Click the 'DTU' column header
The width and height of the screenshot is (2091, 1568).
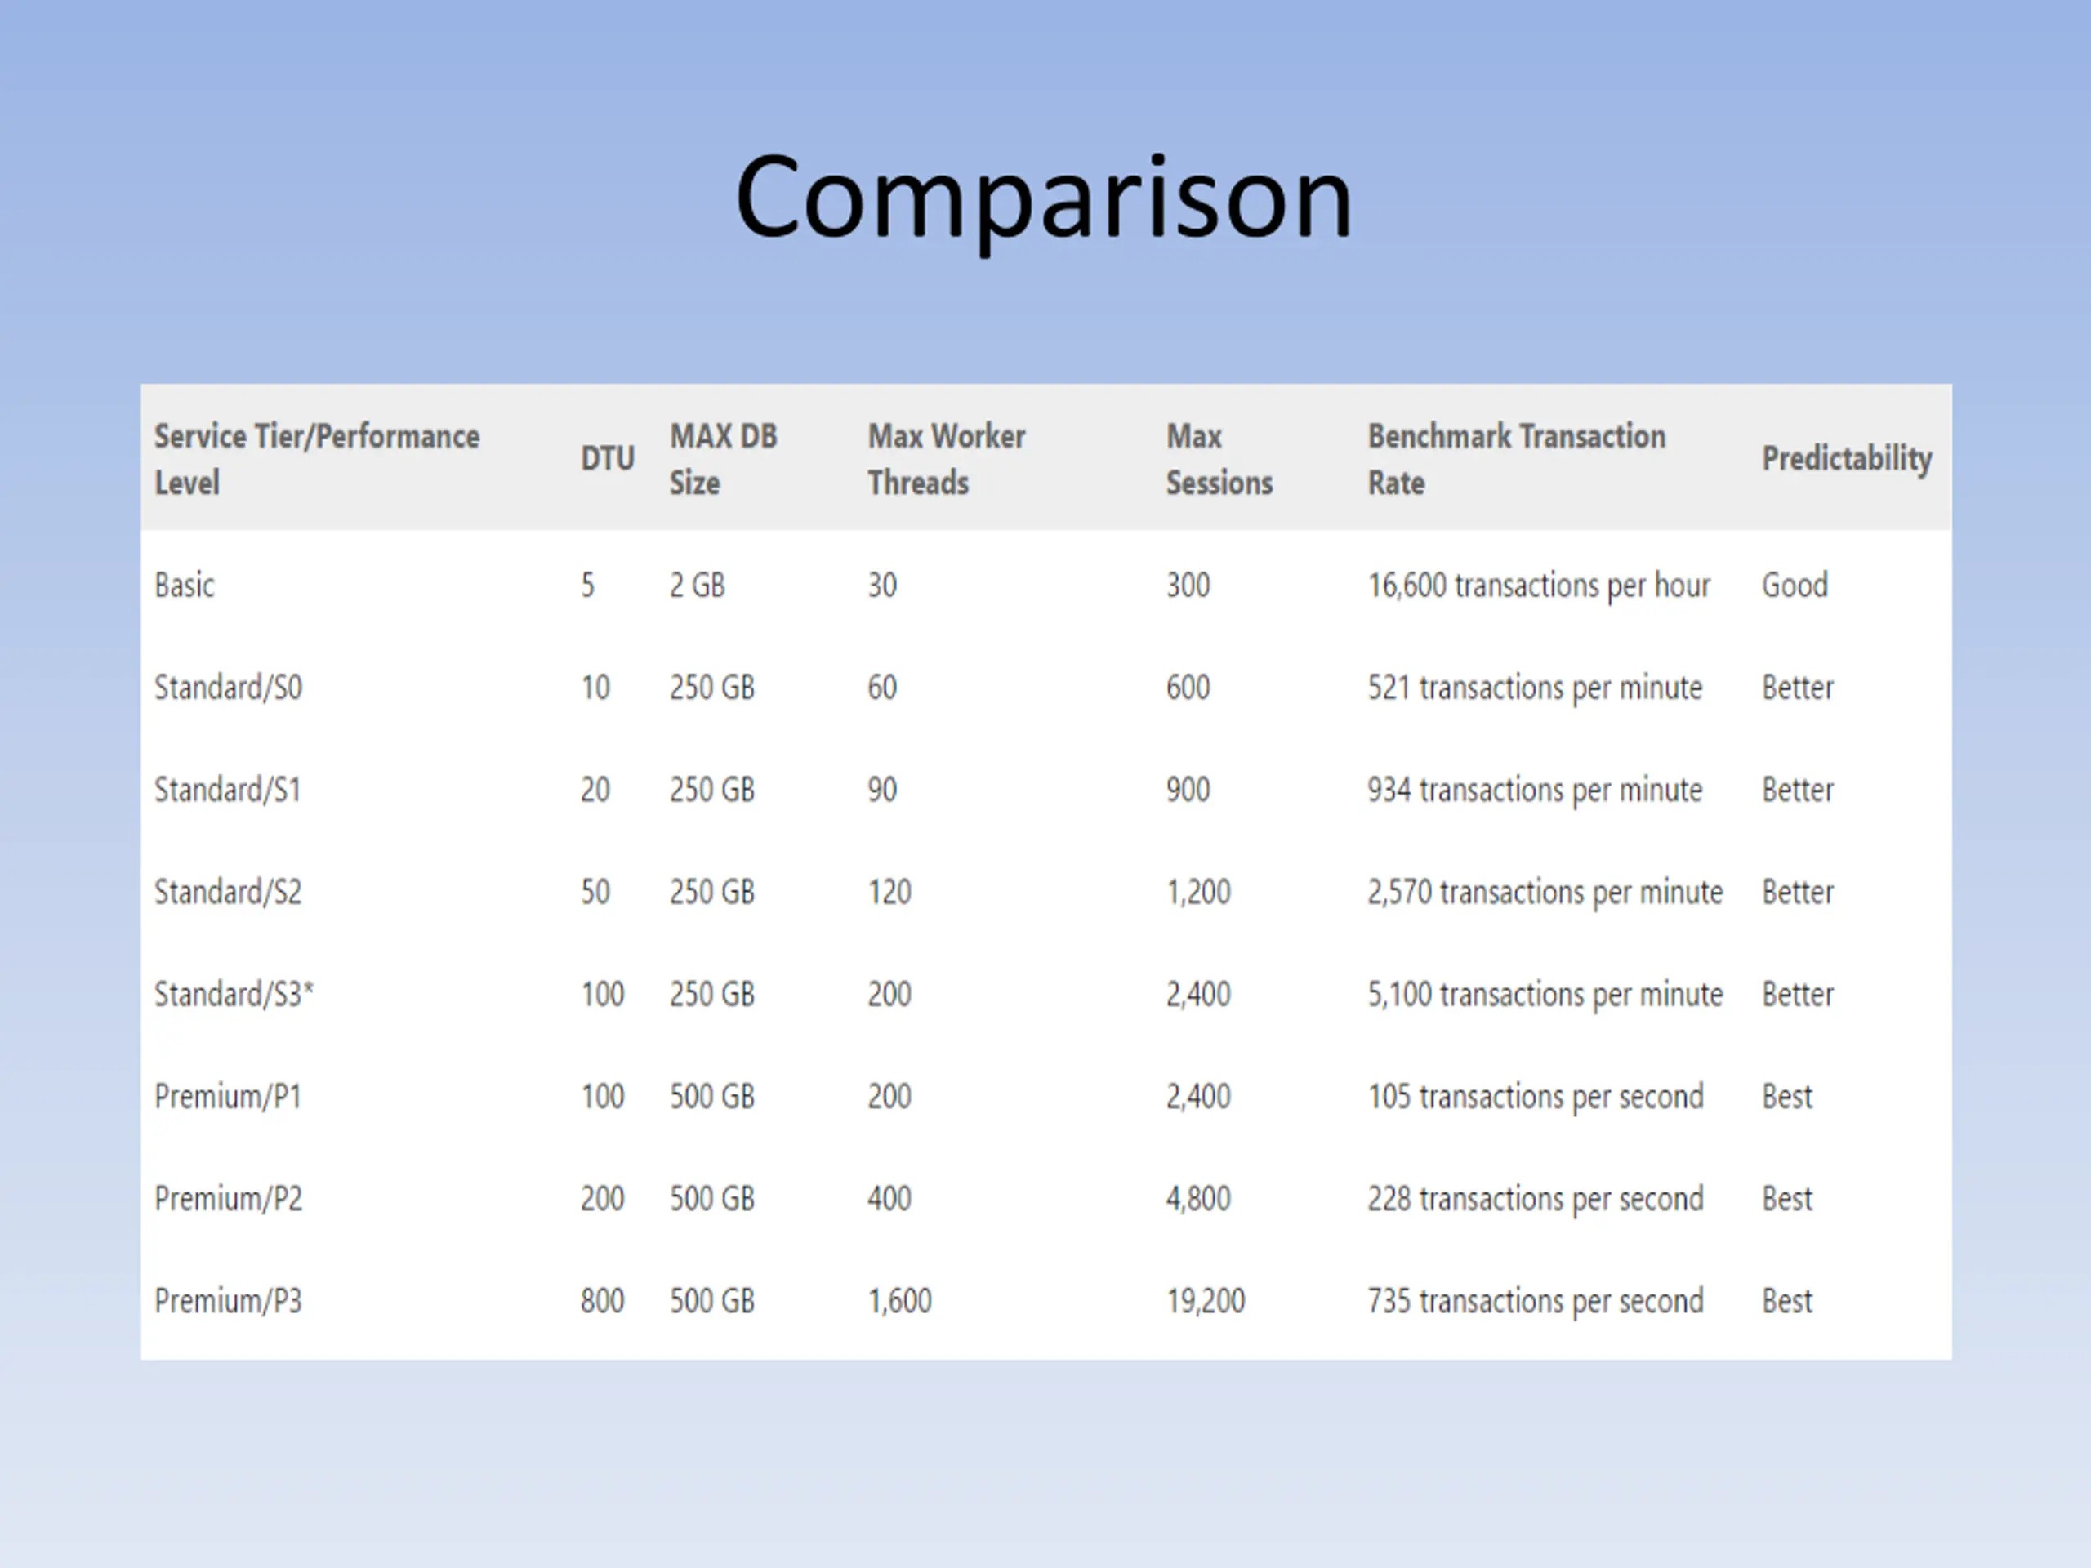pyautogui.click(x=607, y=458)
